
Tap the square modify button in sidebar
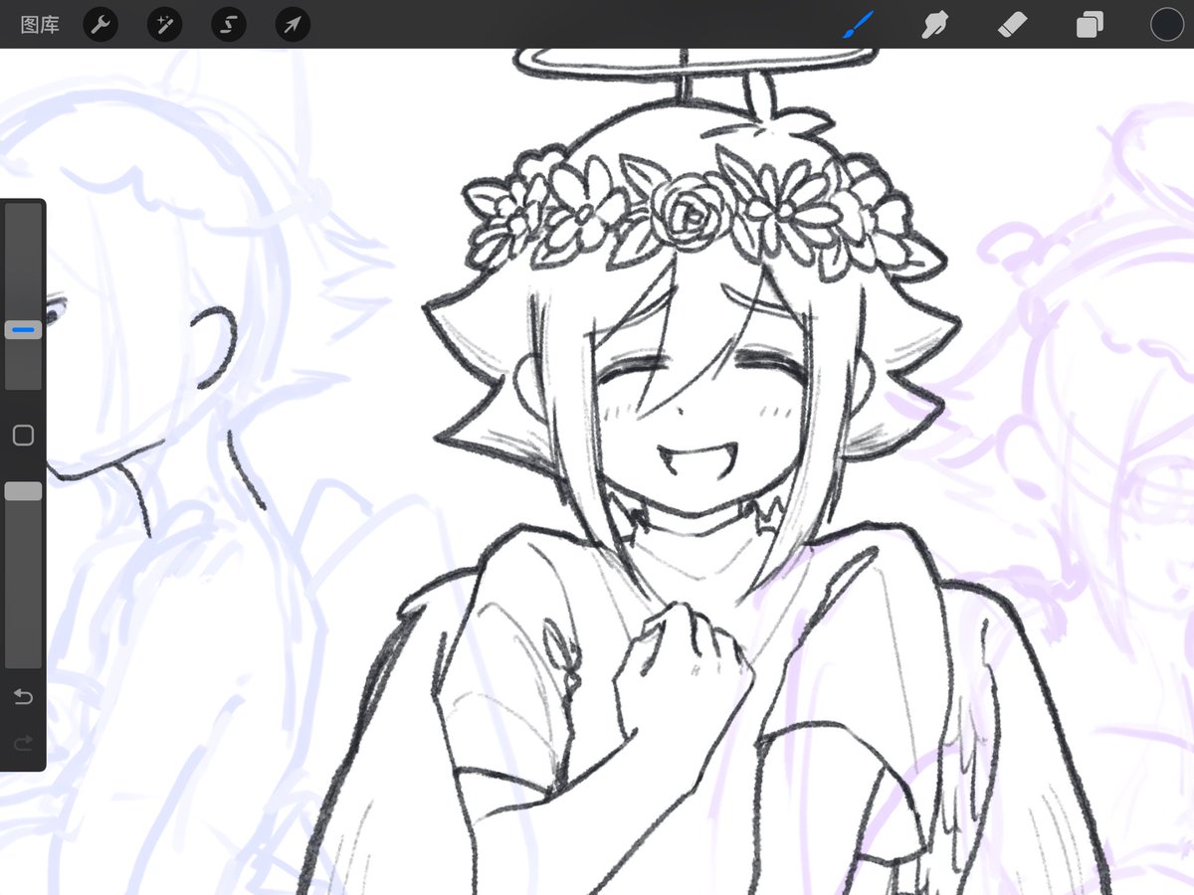tap(23, 436)
